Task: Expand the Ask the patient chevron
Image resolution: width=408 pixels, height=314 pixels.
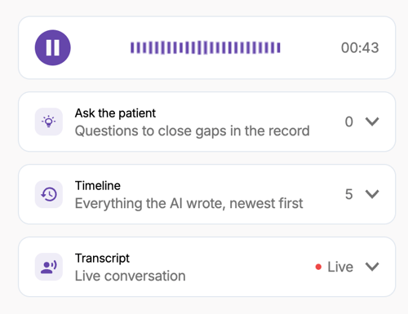Action: coord(372,122)
